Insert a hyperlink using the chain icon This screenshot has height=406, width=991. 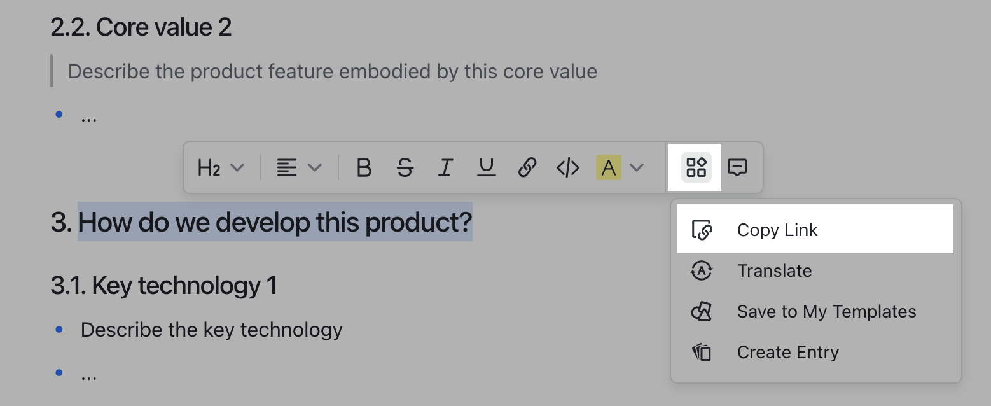[527, 167]
